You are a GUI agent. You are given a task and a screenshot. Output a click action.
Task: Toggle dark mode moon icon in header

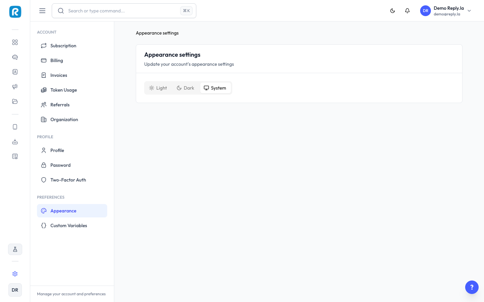pyautogui.click(x=393, y=11)
